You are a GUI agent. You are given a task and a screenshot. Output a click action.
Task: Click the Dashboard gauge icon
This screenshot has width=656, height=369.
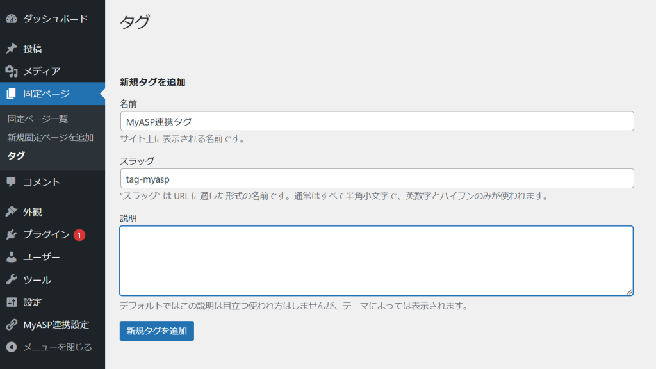coord(12,19)
